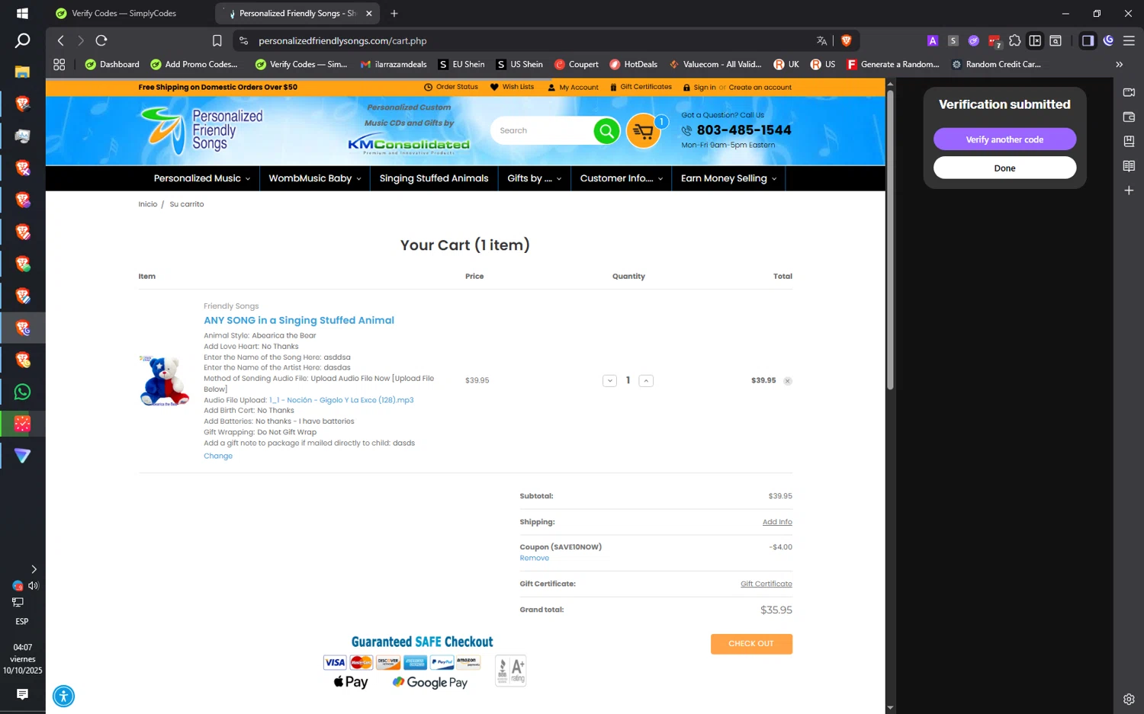The height and width of the screenshot is (714, 1144).
Task: Open the Gift Certificate link
Action: tap(766, 584)
